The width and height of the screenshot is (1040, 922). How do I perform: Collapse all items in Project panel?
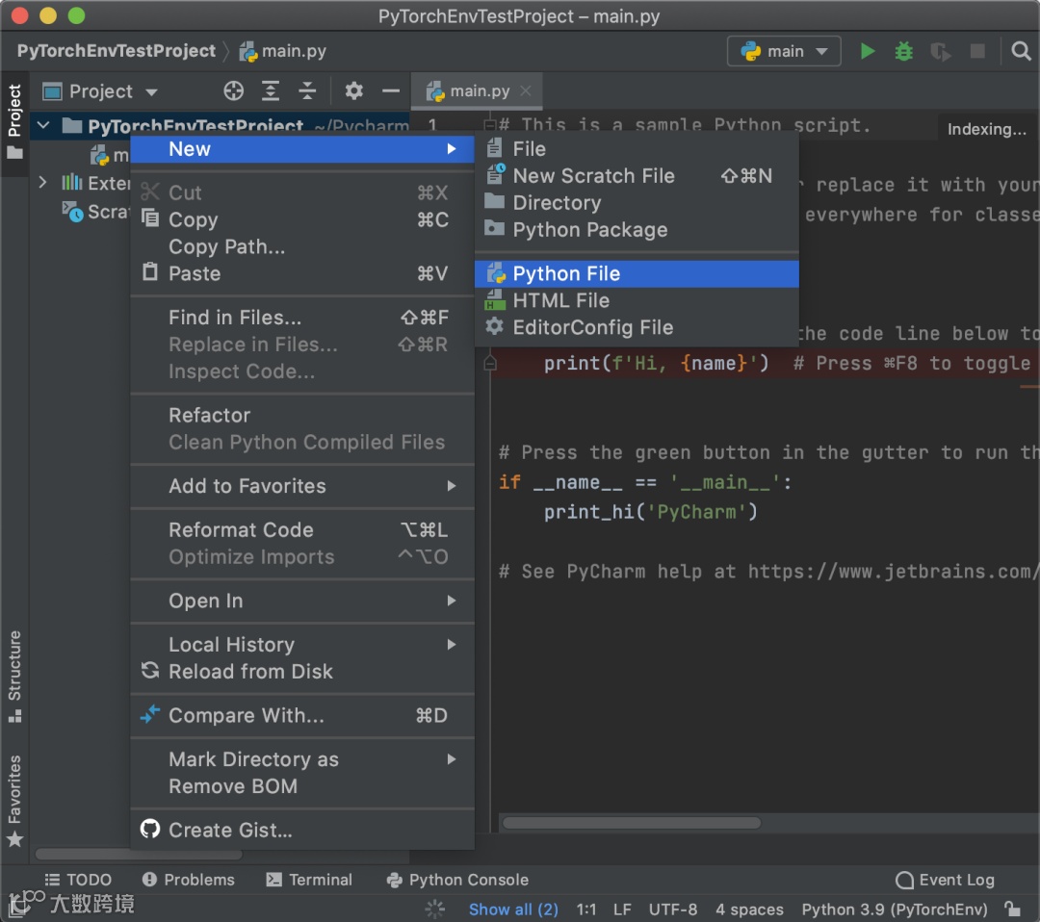[307, 91]
